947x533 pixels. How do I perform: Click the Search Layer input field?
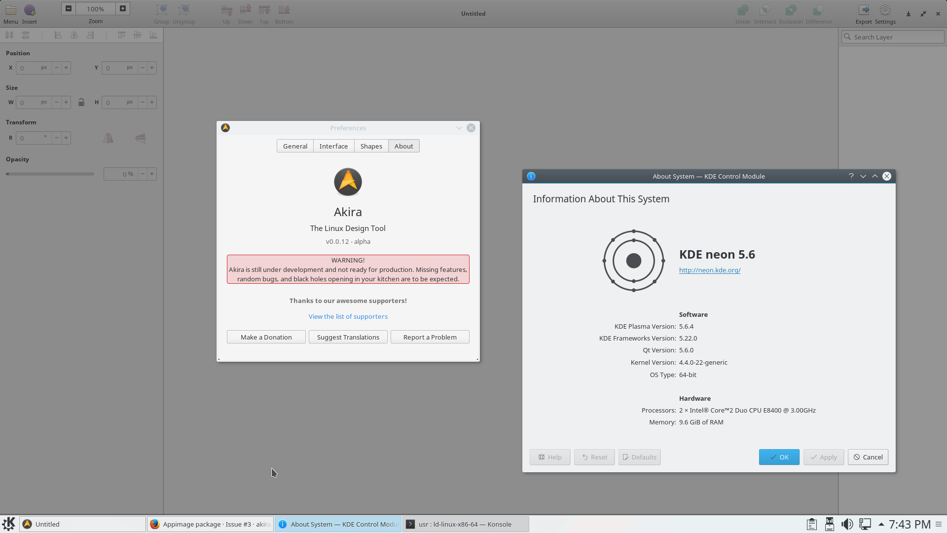pyautogui.click(x=893, y=37)
